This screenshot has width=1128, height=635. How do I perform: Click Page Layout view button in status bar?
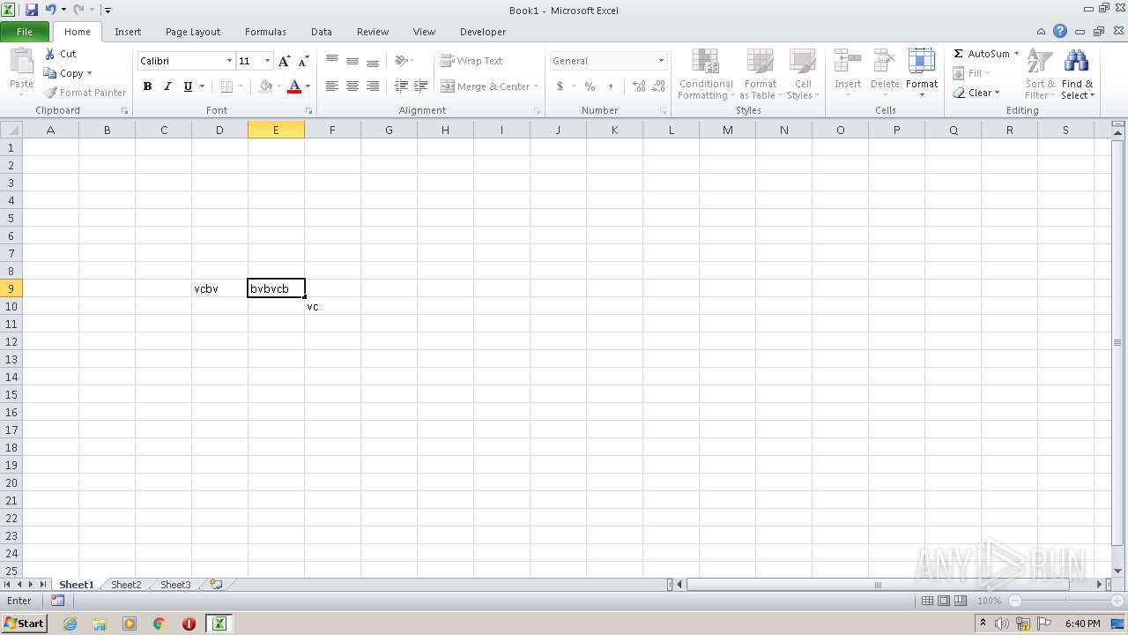click(x=944, y=601)
